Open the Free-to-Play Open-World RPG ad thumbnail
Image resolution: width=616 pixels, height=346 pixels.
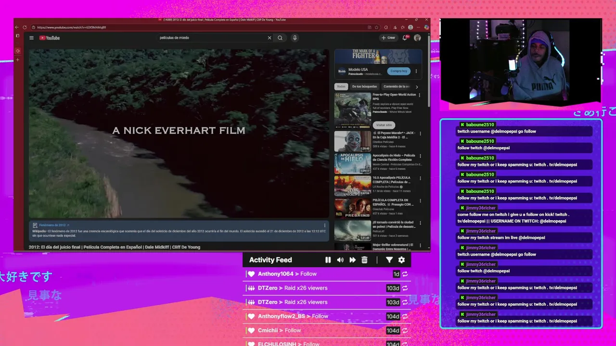pyautogui.click(x=353, y=110)
